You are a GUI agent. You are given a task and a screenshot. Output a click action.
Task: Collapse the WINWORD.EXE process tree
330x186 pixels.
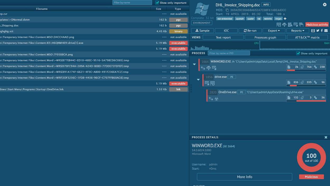tap(194, 64)
